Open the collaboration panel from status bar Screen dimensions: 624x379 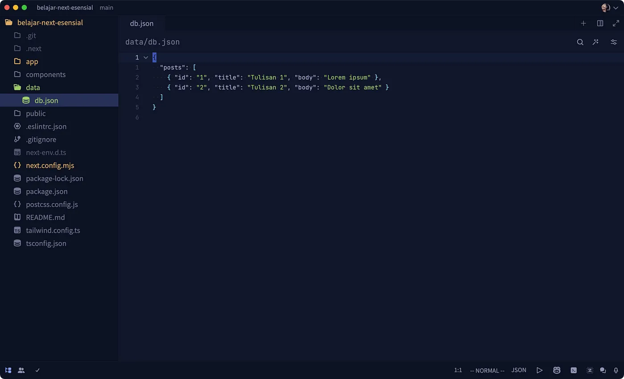(x=21, y=370)
